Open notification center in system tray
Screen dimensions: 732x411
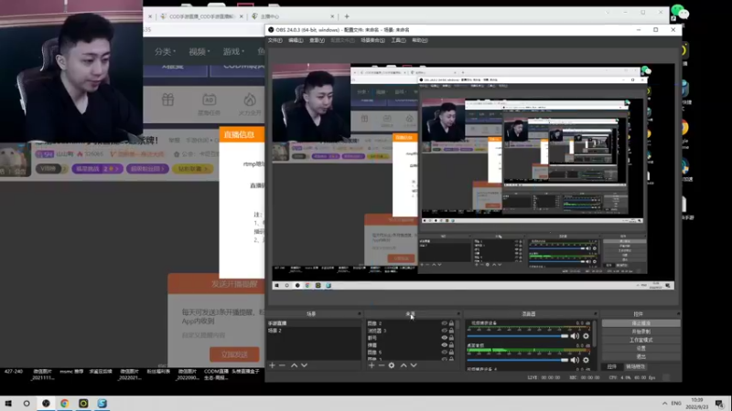(x=719, y=404)
